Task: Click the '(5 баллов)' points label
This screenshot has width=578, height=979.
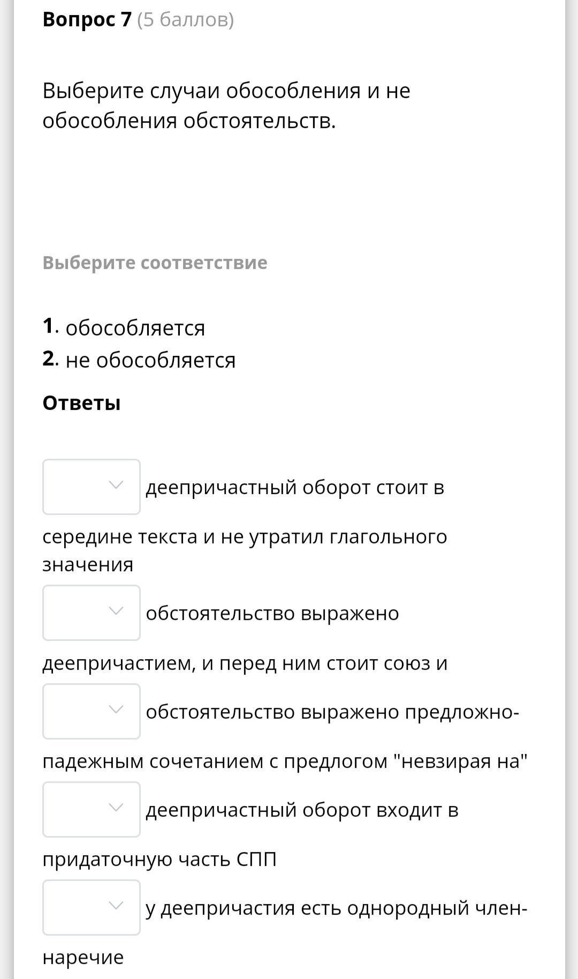Action: pos(186,20)
